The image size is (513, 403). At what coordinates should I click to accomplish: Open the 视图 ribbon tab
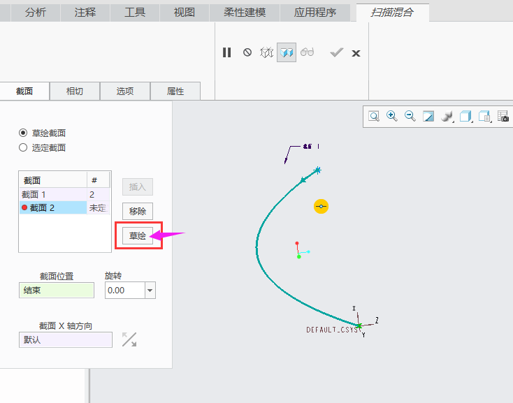[185, 13]
